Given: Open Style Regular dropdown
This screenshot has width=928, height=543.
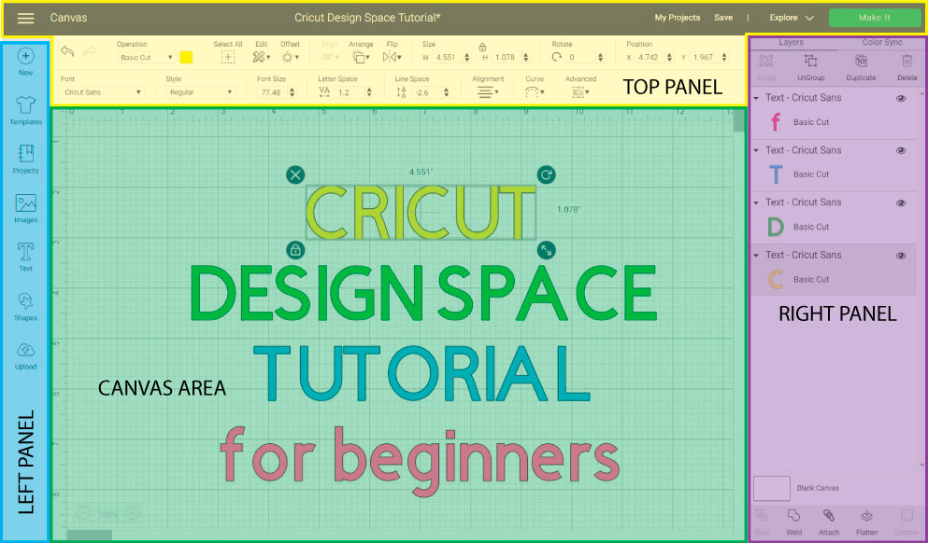Looking at the screenshot, I should [201, 92].
